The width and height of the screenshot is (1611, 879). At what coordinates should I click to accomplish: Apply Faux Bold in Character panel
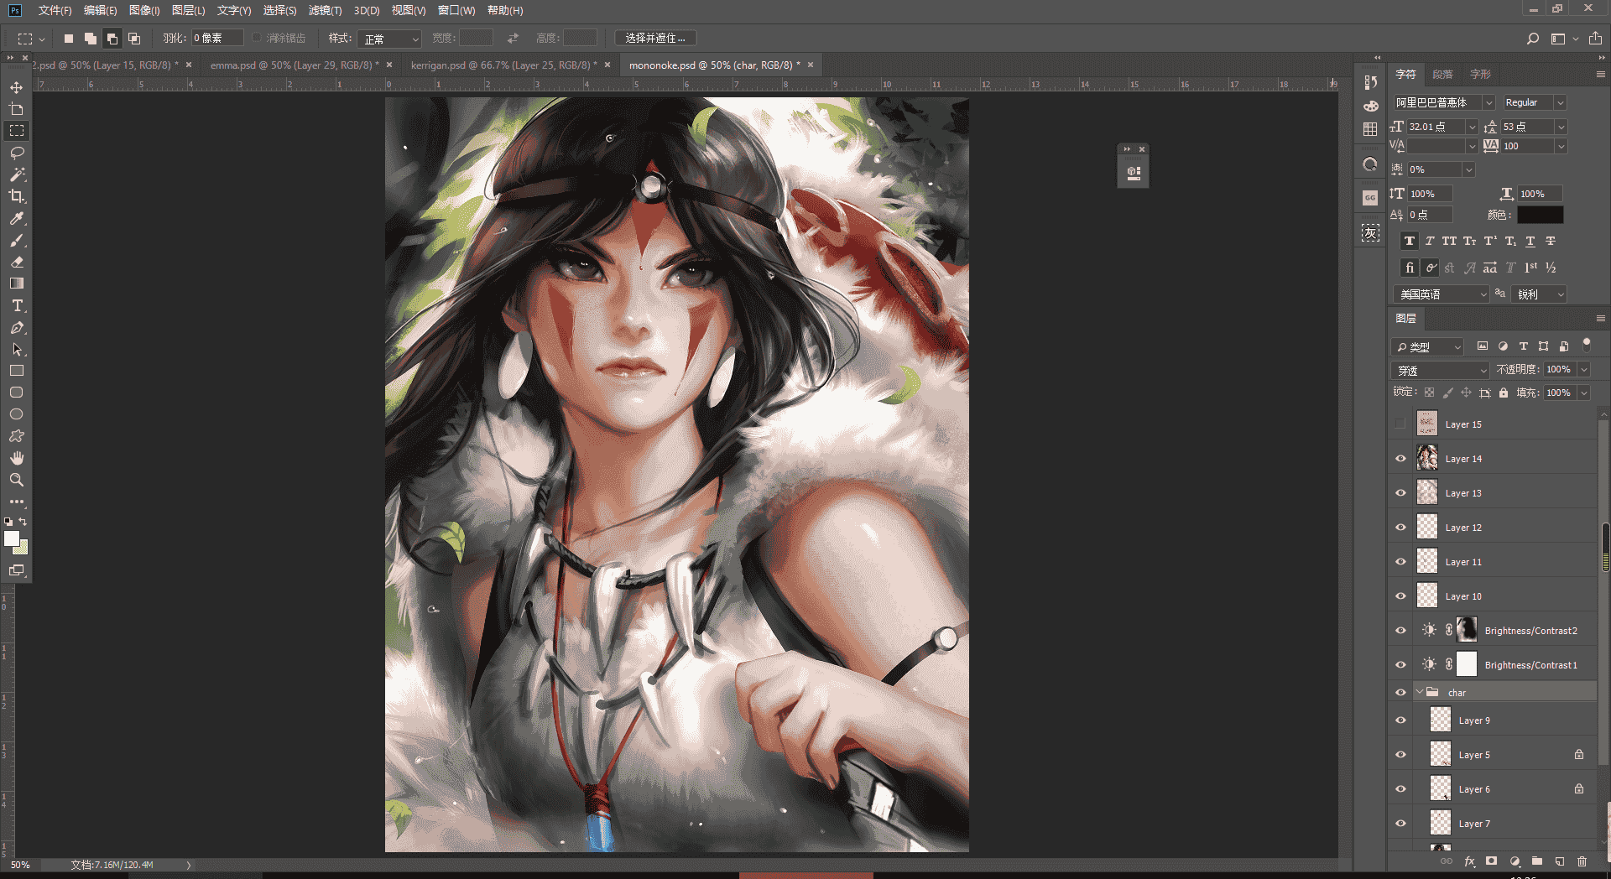[1409, 241]
